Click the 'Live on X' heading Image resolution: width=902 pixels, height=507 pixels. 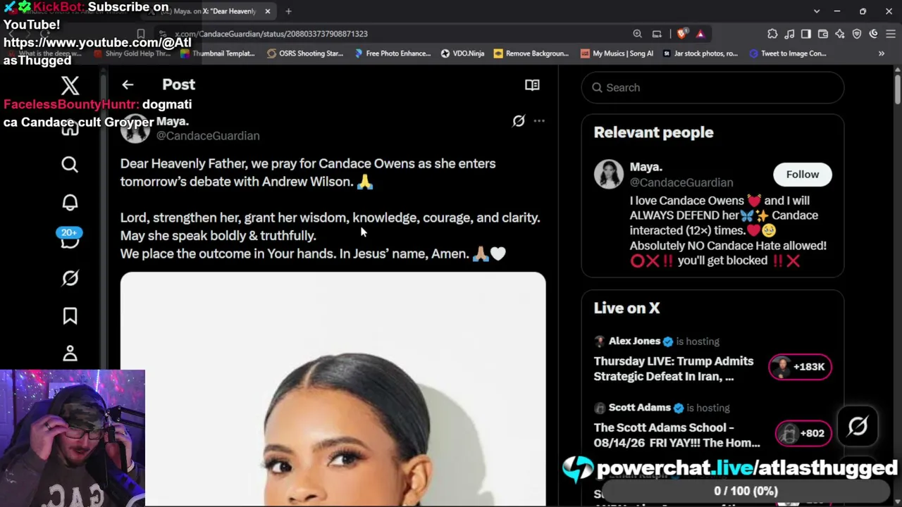tap(626, 308)
